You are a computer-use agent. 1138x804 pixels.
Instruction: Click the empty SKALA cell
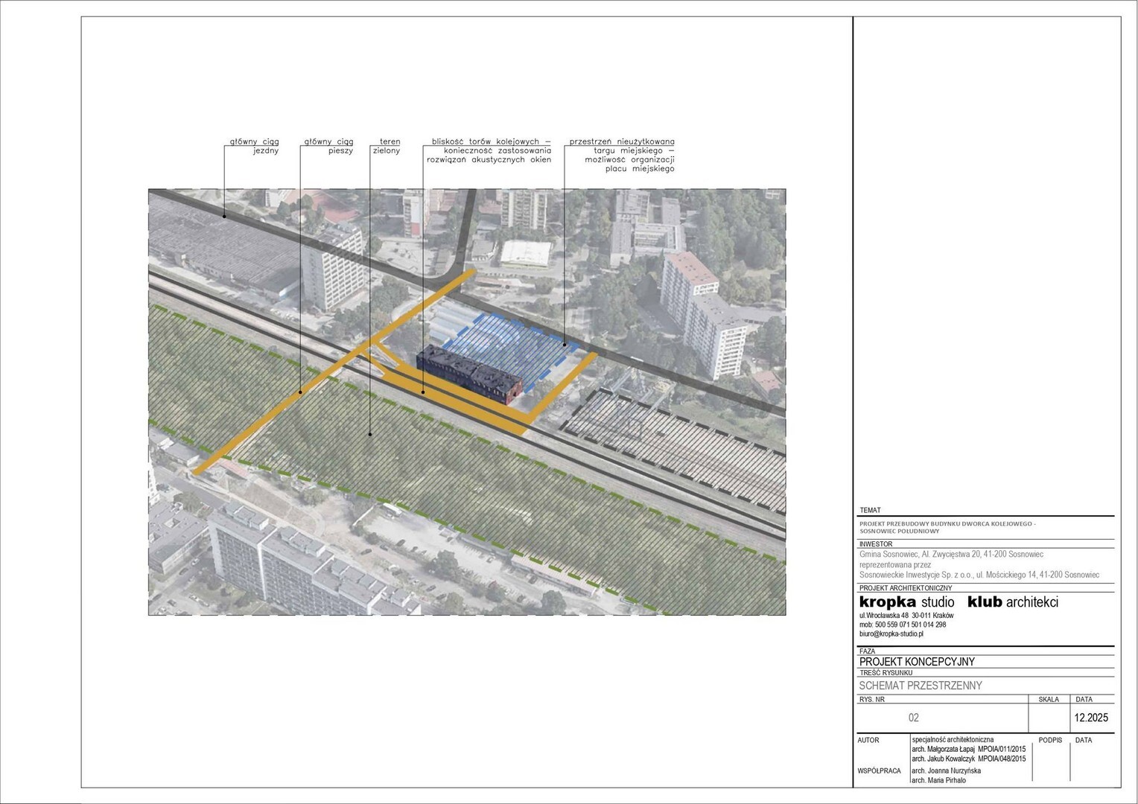[1050, 718]
